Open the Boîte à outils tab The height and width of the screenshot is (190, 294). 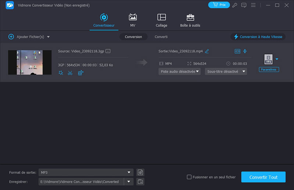(190, 21)
